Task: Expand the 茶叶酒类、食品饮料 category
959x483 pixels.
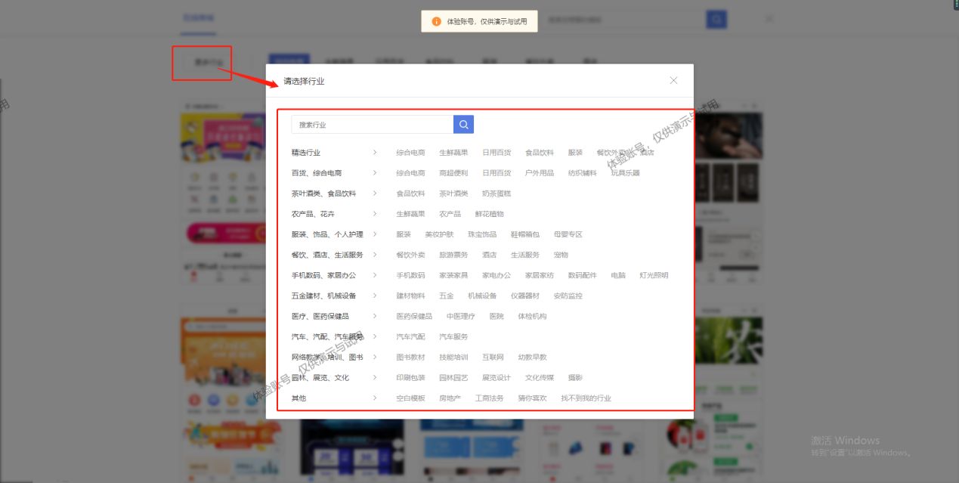Action: 375,193
